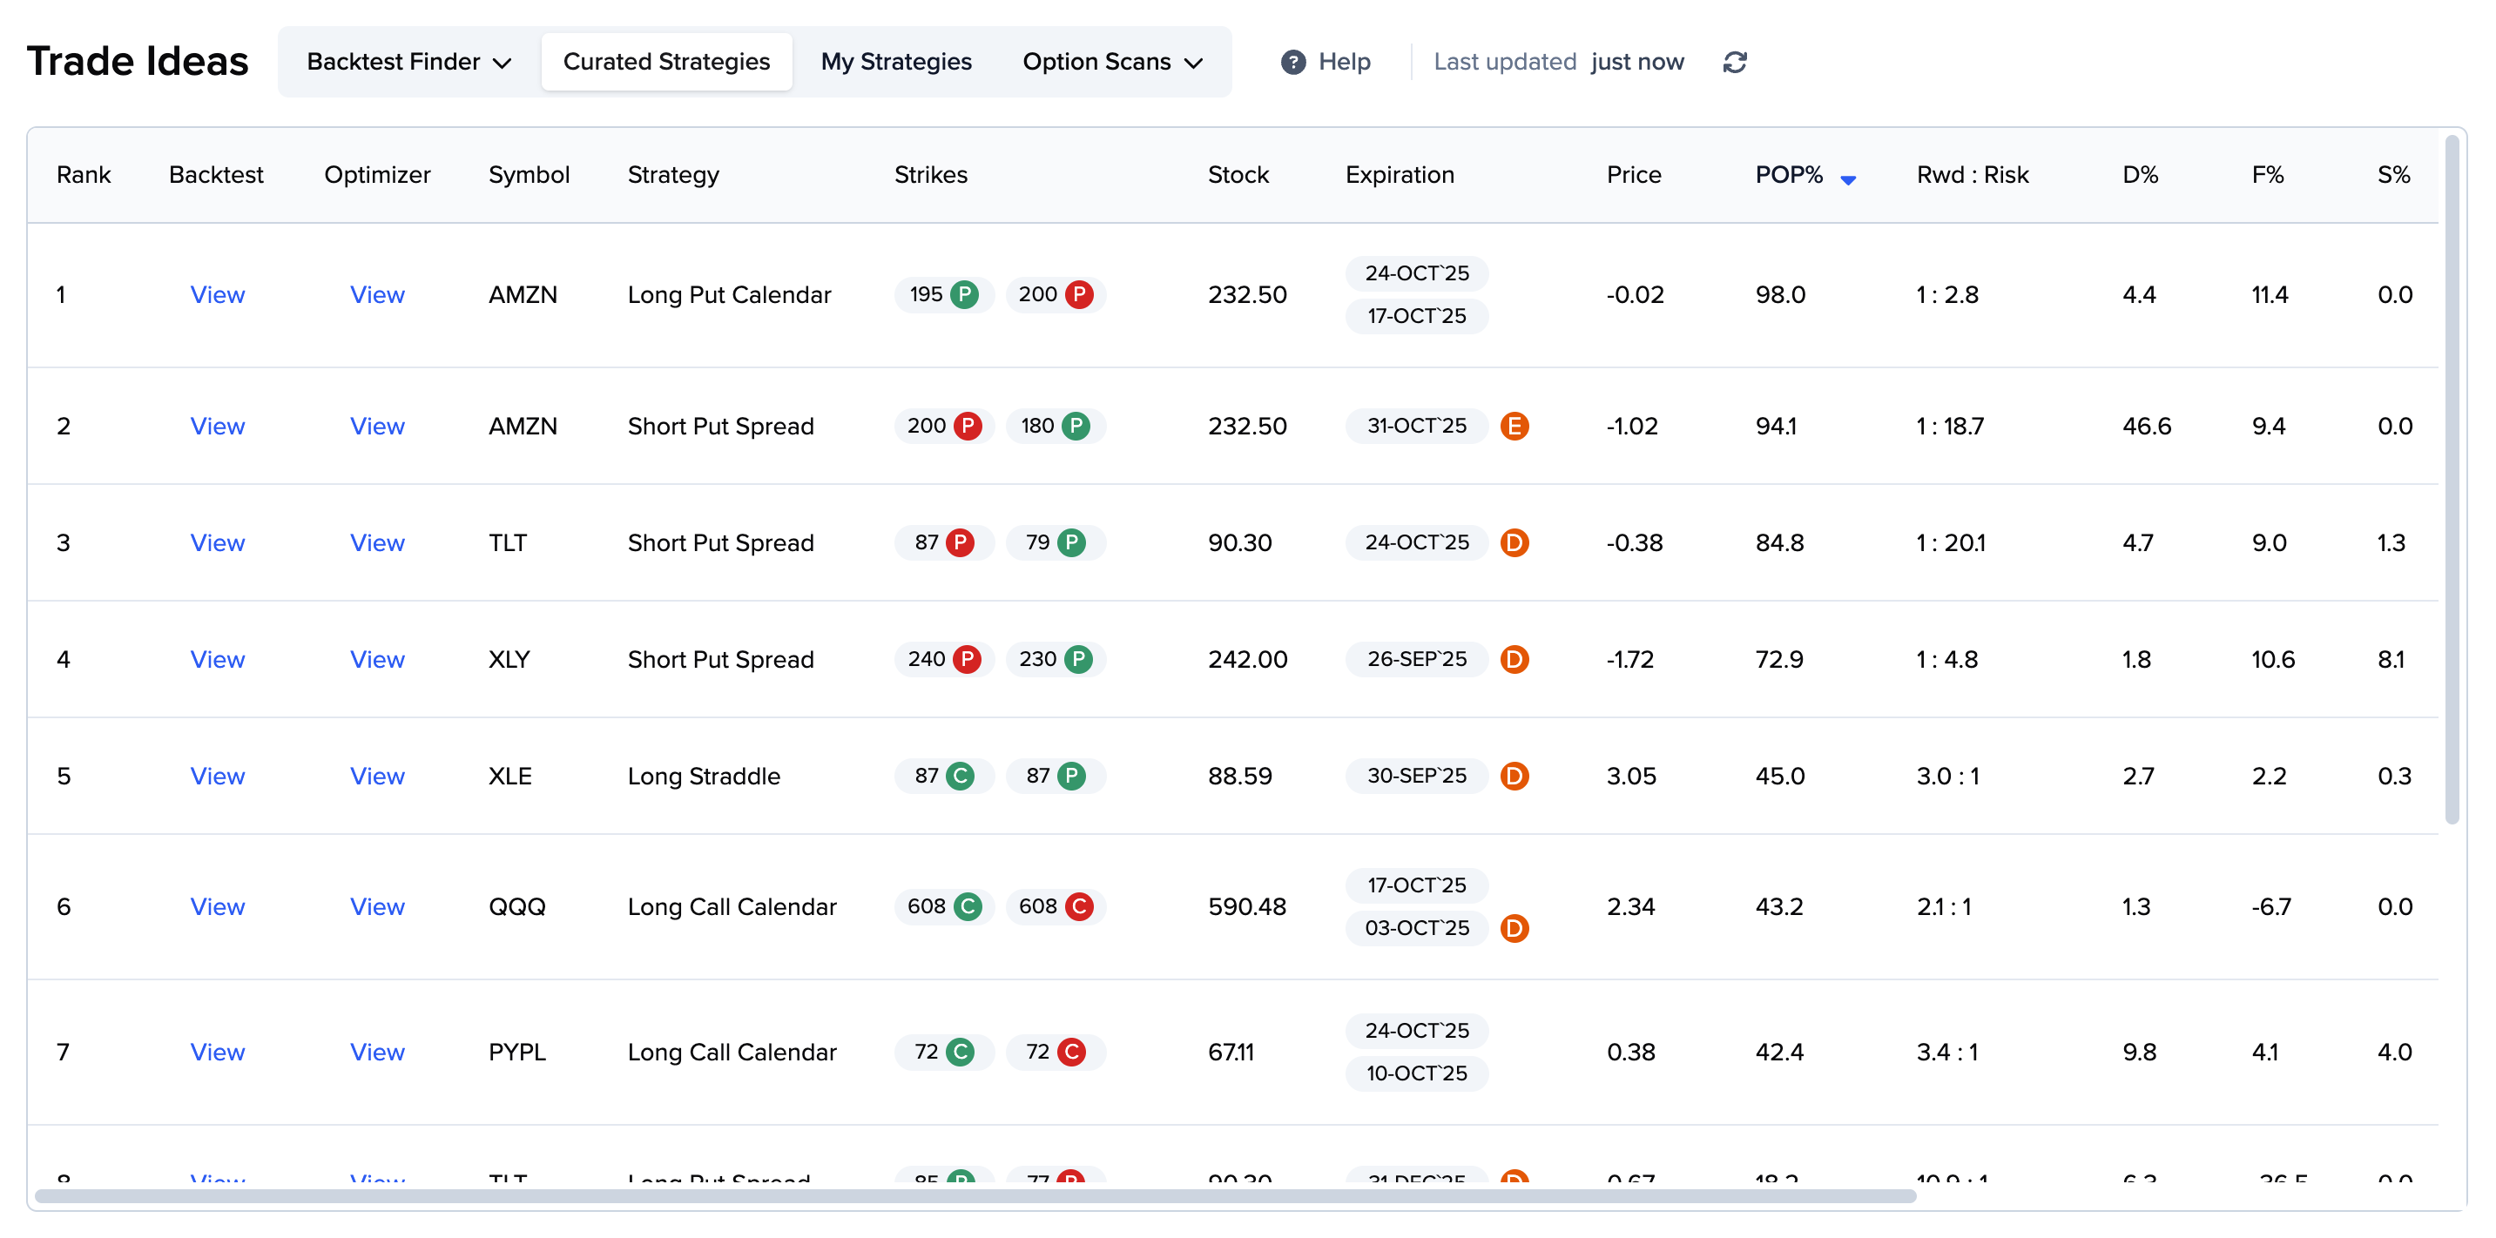This screenshot has width=2496, height=1238.
Task: Click the refresh icon beside Last updated
Action: coord(1733,62)
